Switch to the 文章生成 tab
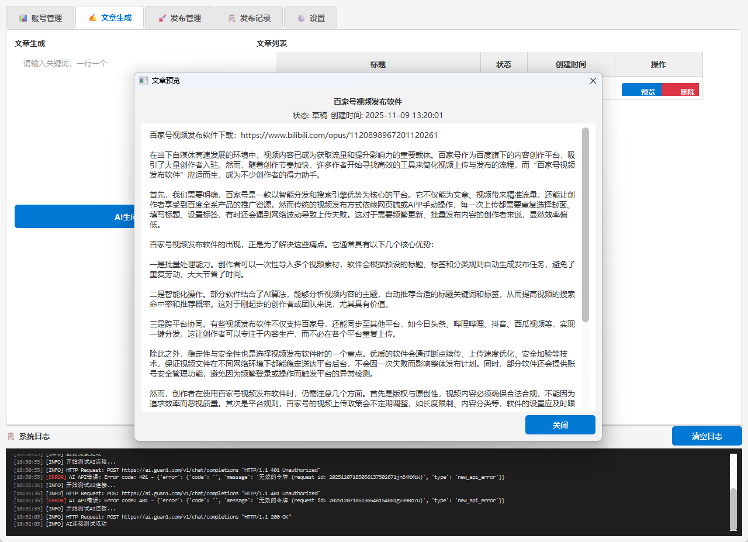Image resolution: width=748 pixels, height=542 pixels. (110, 18)
